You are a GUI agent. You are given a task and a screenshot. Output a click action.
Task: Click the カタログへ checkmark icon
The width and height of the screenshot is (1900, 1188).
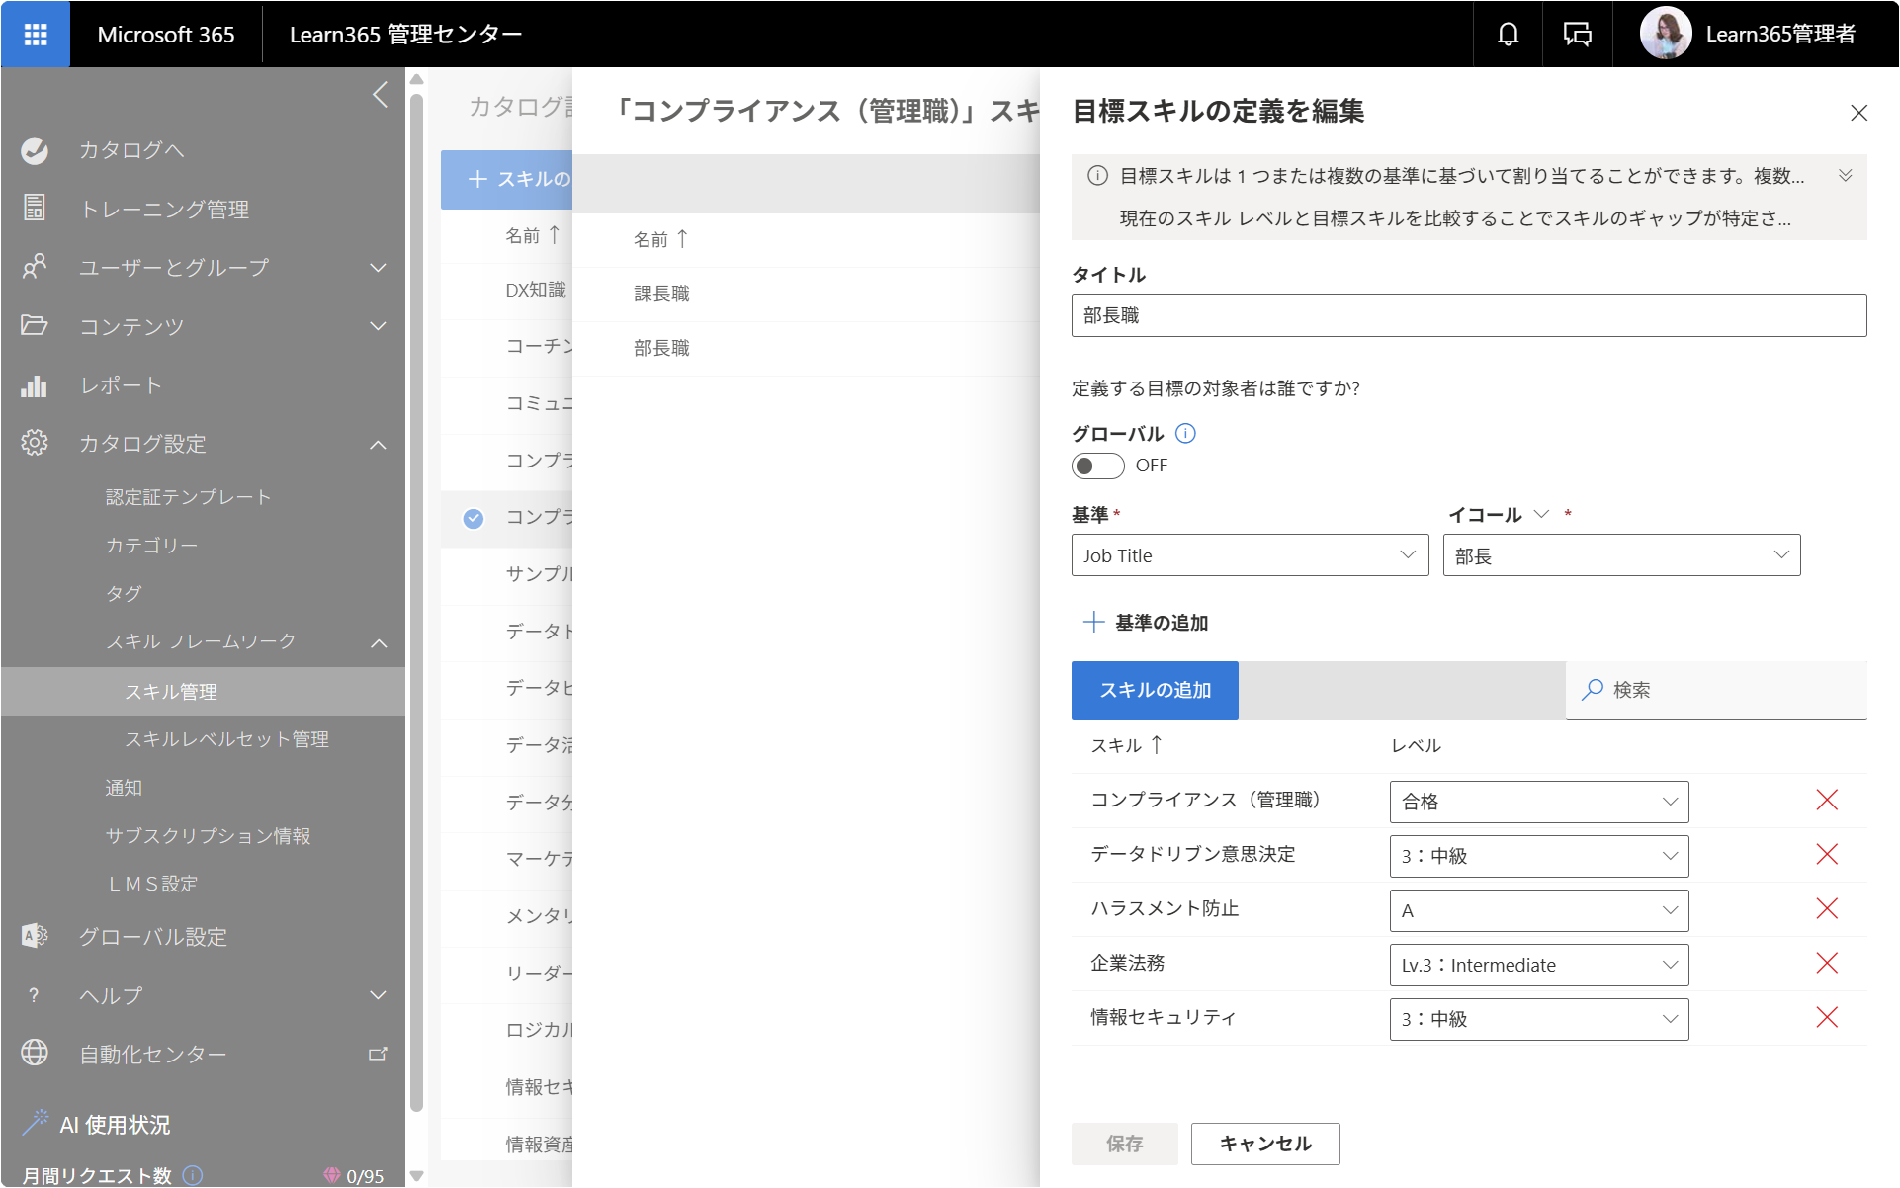35,150
